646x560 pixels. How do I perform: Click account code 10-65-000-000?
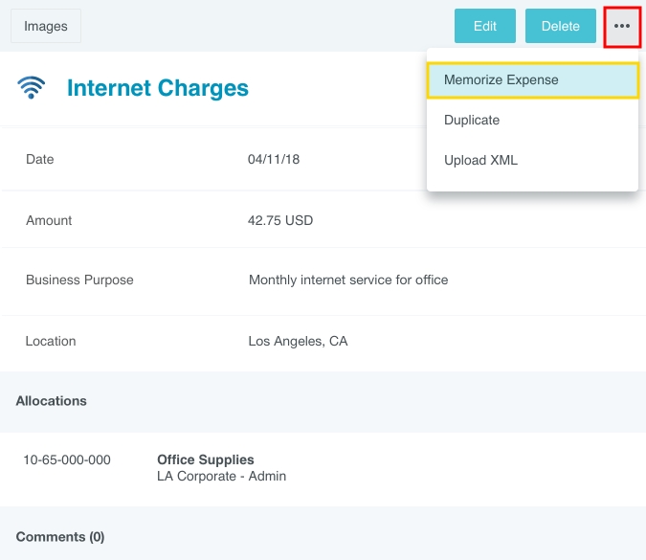click(67, 459)
